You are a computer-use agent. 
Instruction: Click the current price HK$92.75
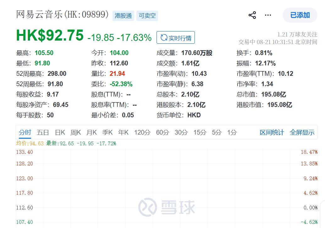click(x=50, y=35)
